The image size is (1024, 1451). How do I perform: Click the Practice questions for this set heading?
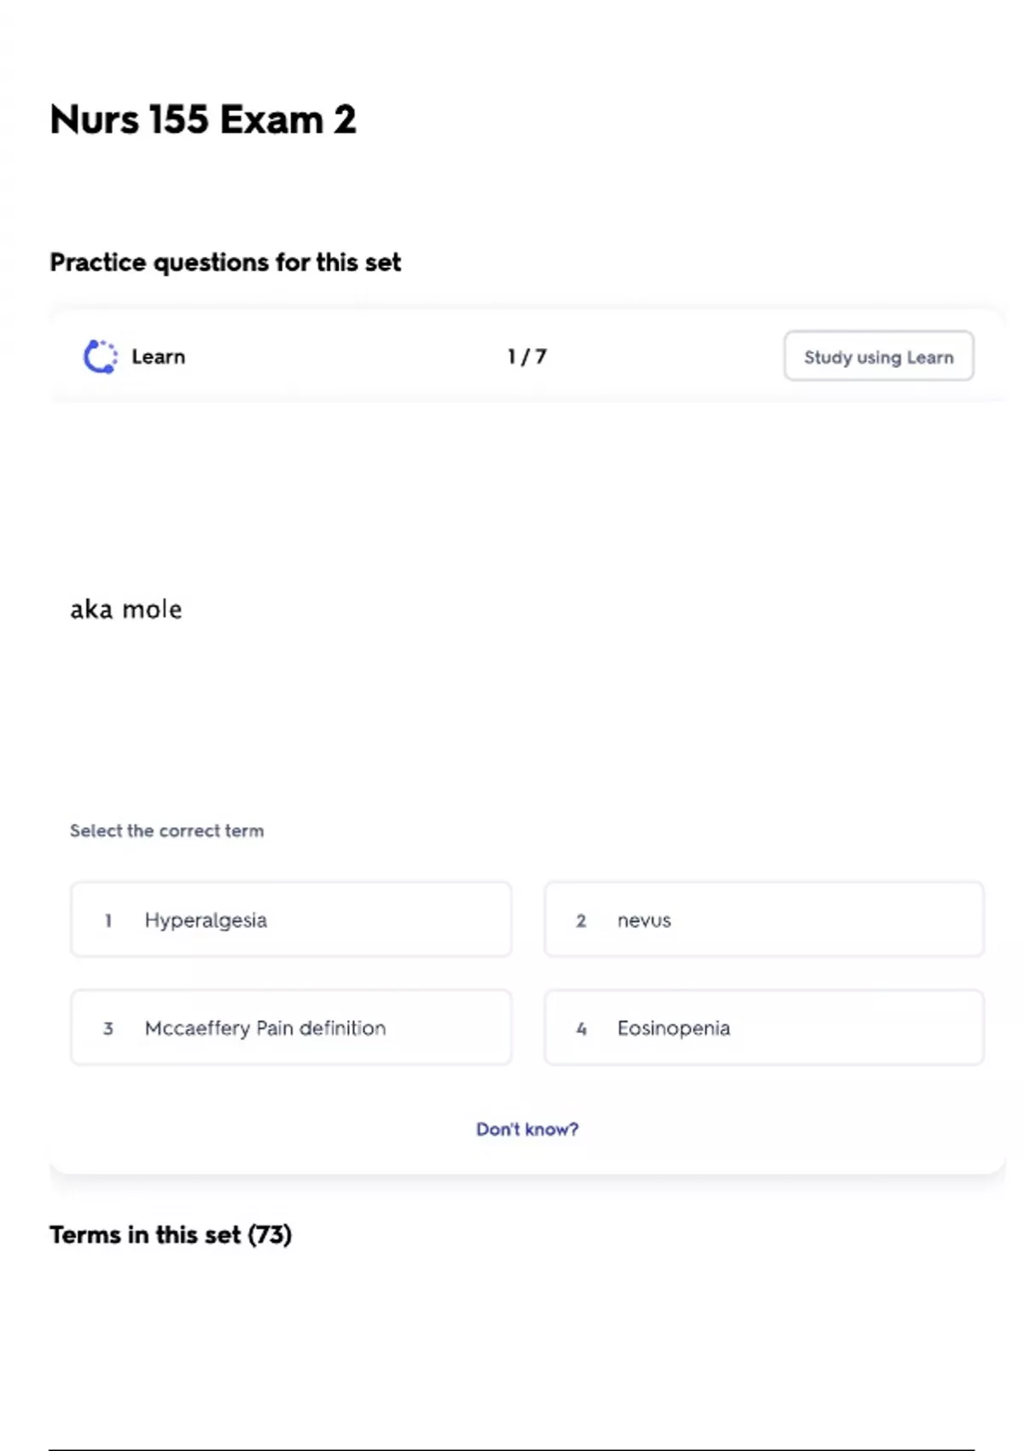tap(225, 262)
